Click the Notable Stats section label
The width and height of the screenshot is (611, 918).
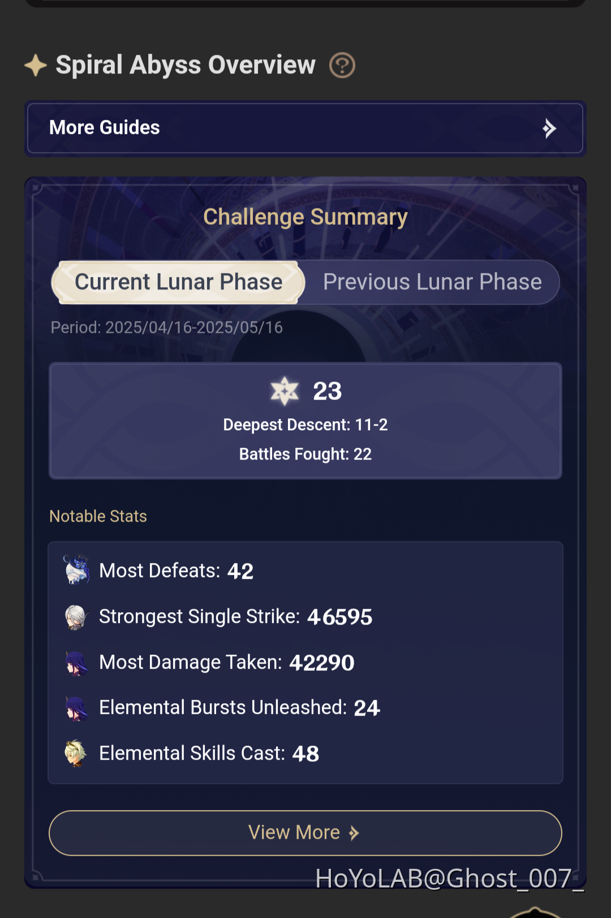98,516
